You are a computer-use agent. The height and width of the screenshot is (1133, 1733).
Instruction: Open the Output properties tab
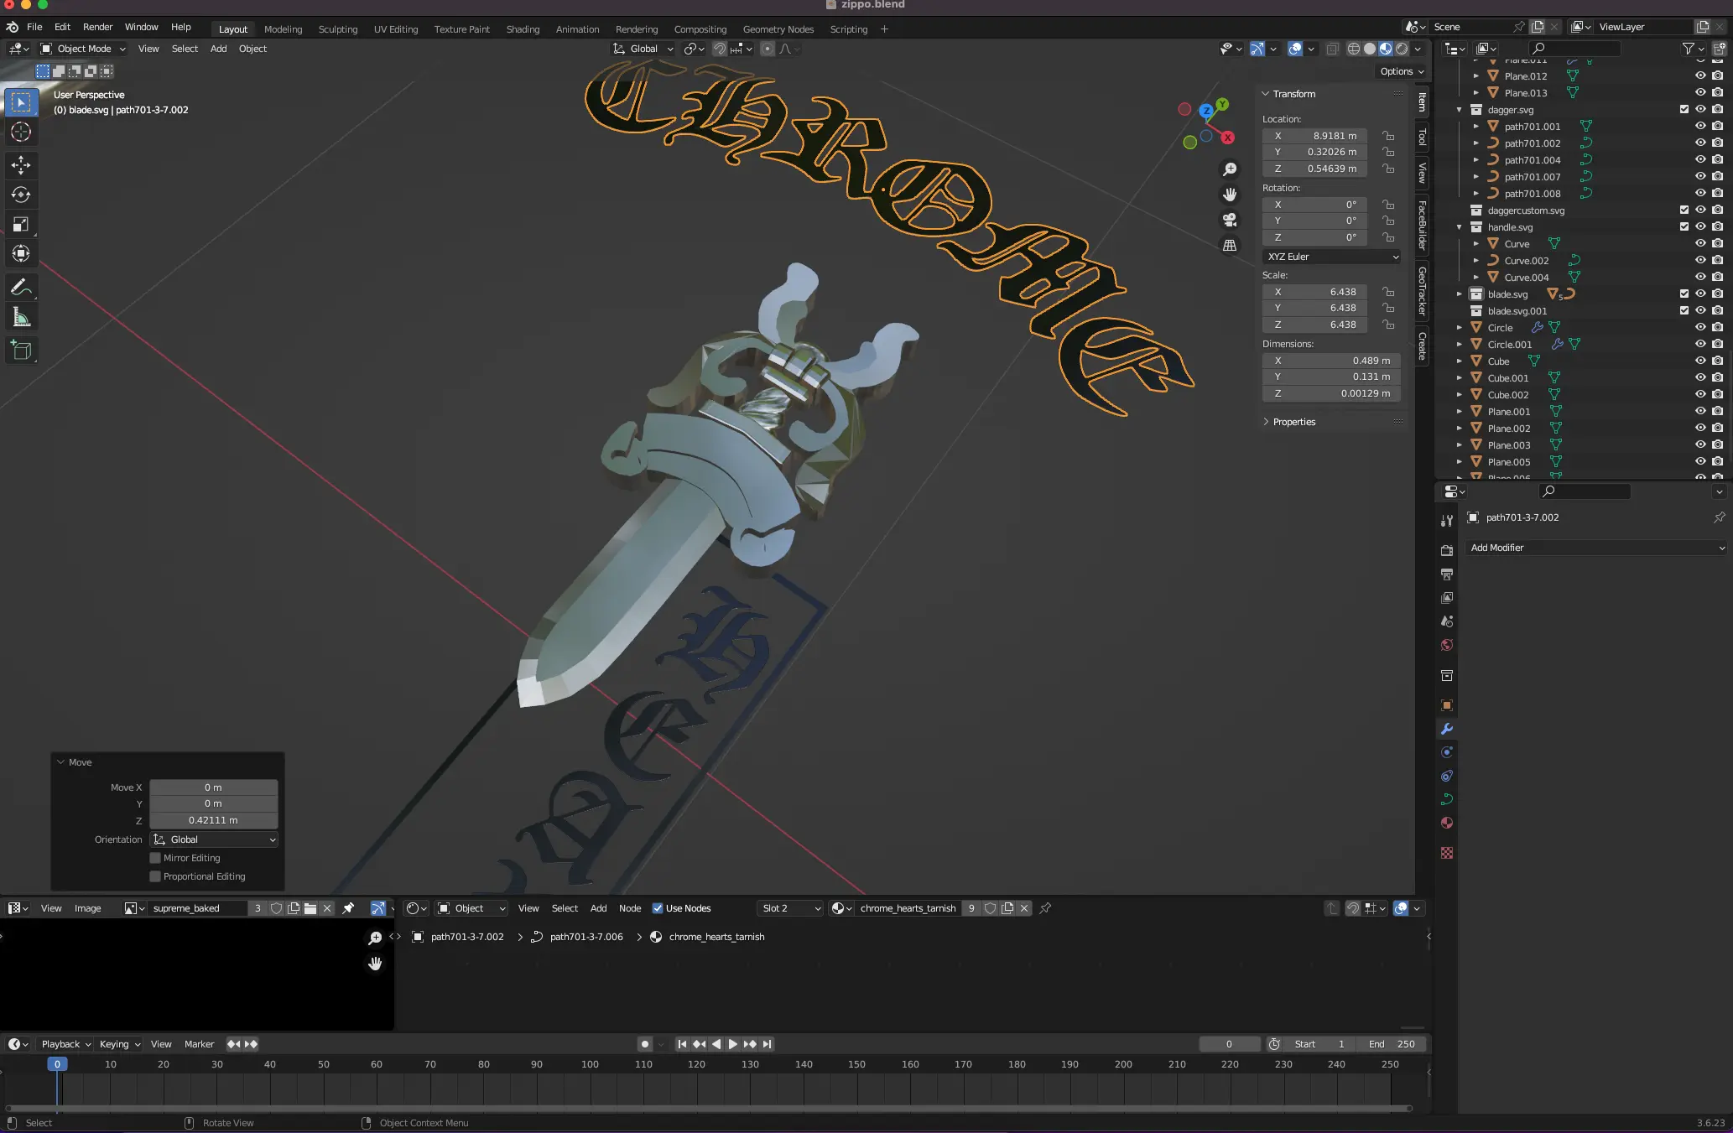1447,574
